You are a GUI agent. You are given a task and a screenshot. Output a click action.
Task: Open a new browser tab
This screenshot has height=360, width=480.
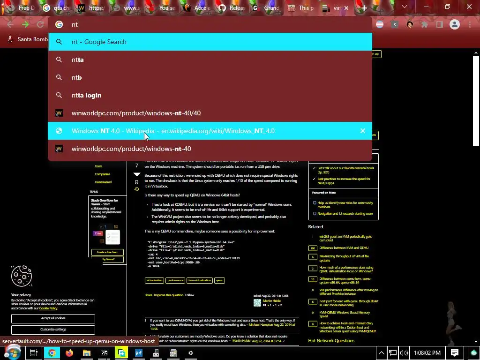364,8
